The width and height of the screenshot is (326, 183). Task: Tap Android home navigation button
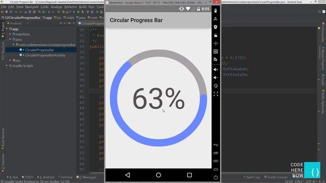click(158, 175)
